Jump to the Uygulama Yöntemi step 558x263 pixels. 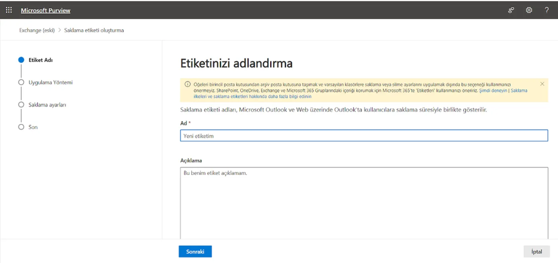(50, 82)
